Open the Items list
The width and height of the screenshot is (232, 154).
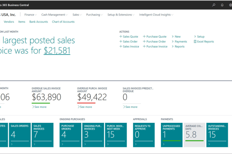coord(22,22)
